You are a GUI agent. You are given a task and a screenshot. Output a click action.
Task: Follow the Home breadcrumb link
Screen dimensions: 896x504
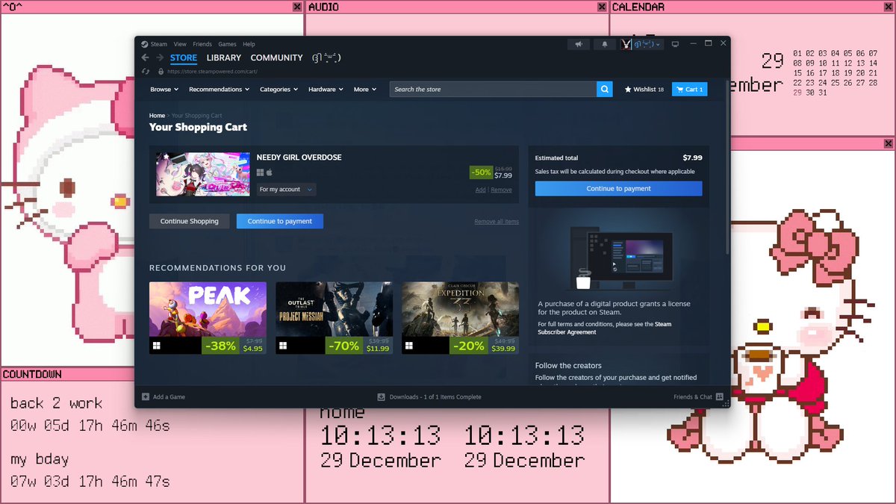click(157, 116)
